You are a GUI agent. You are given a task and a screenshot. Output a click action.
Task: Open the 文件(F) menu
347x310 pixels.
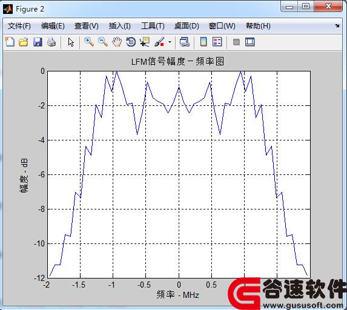pos(19,26)
